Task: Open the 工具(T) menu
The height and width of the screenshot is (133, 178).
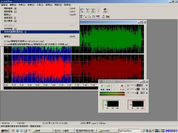Action: click(x=40, y=5)
